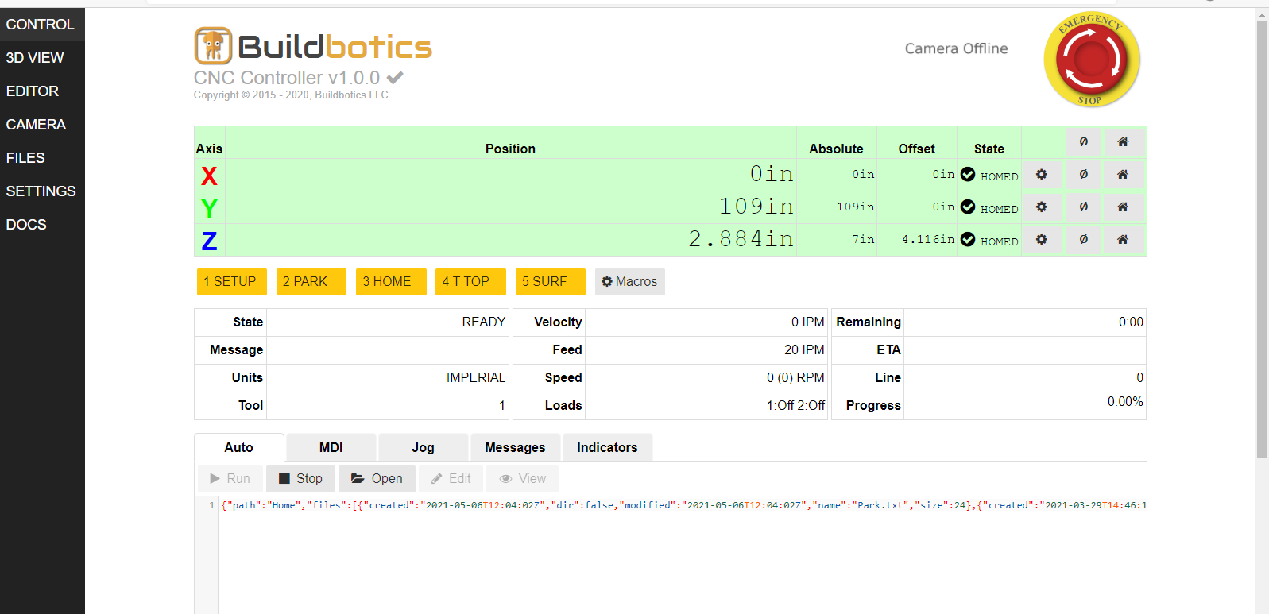
Task: Click Stop in the Auto toolbar
Action: pyautogui.click(x=300, y=479)
